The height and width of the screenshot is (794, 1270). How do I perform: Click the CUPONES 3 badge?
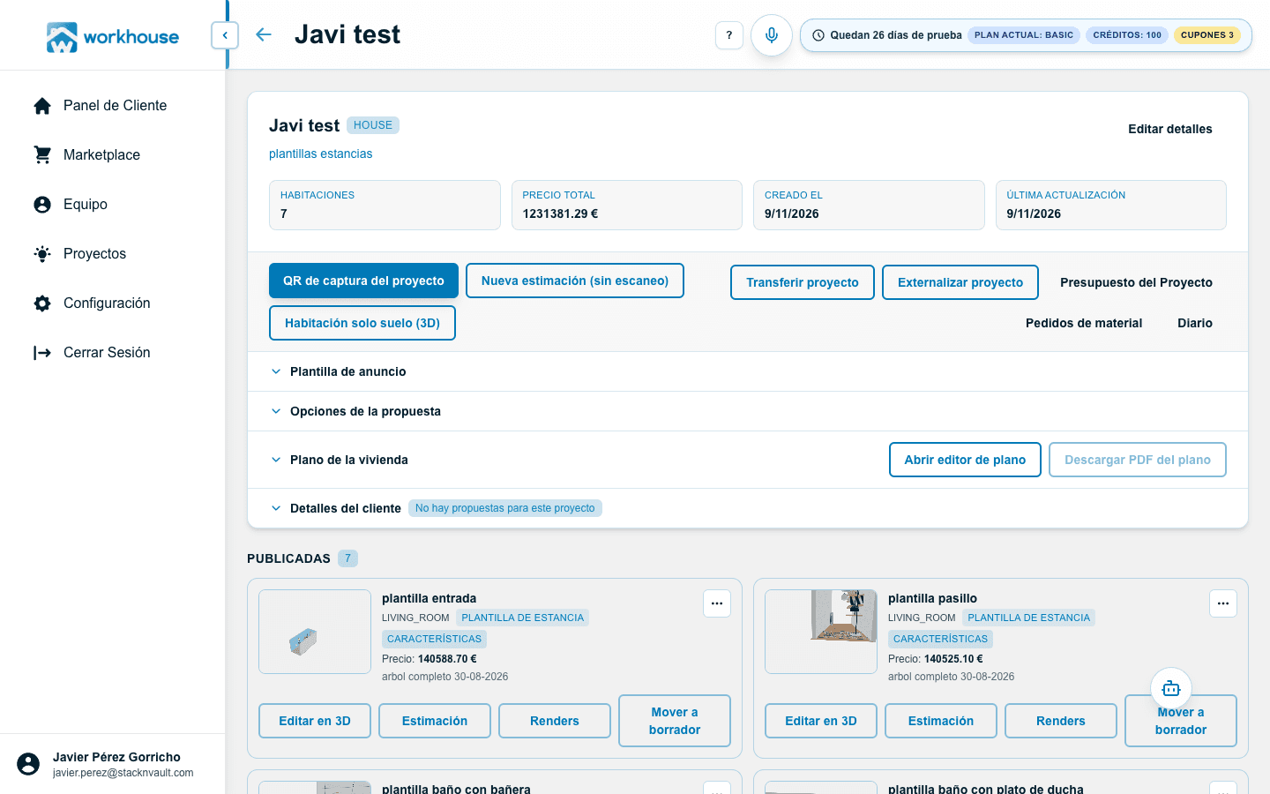[1207, 35]
